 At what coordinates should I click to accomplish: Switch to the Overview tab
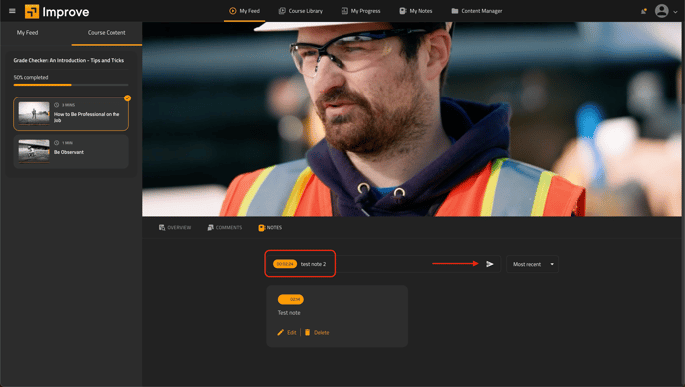click(x=175, y=227)
